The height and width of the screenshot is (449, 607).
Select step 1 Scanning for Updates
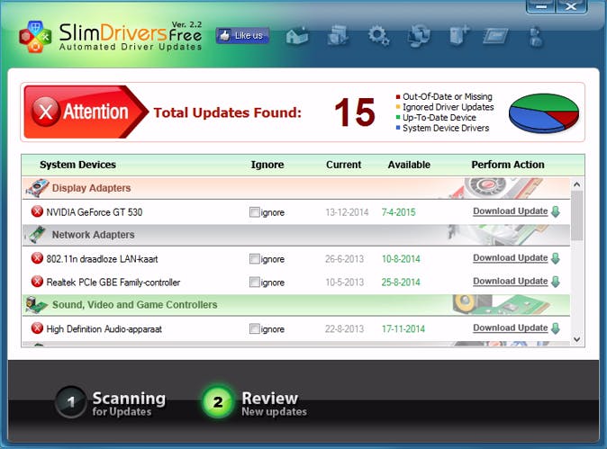111,402
